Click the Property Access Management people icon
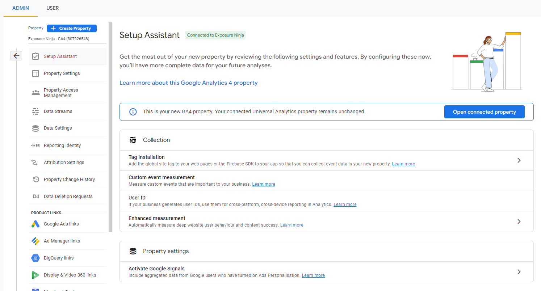The image size is (541, 291). [x=35, y=93]
